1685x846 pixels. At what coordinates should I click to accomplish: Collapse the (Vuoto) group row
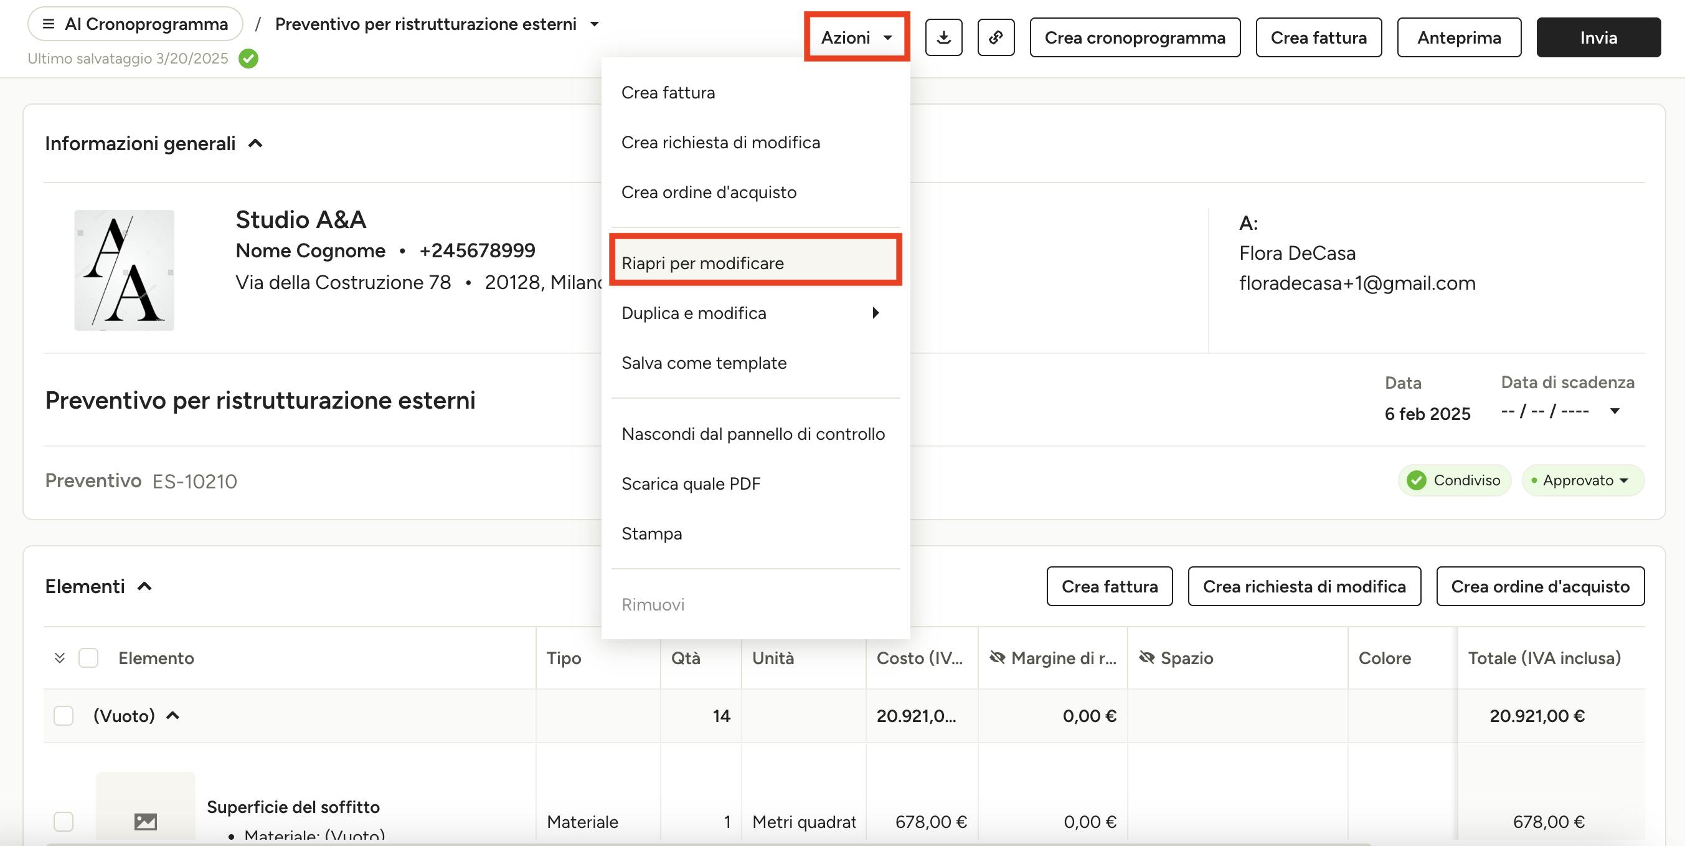pos(172,716)
